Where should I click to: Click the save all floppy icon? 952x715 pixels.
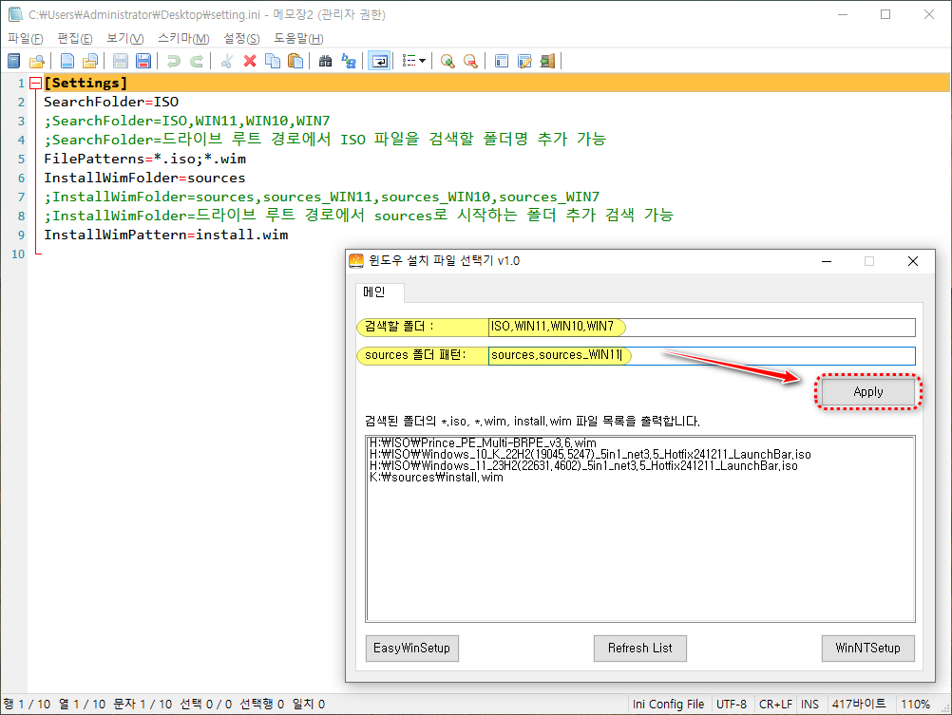(143, 61)
